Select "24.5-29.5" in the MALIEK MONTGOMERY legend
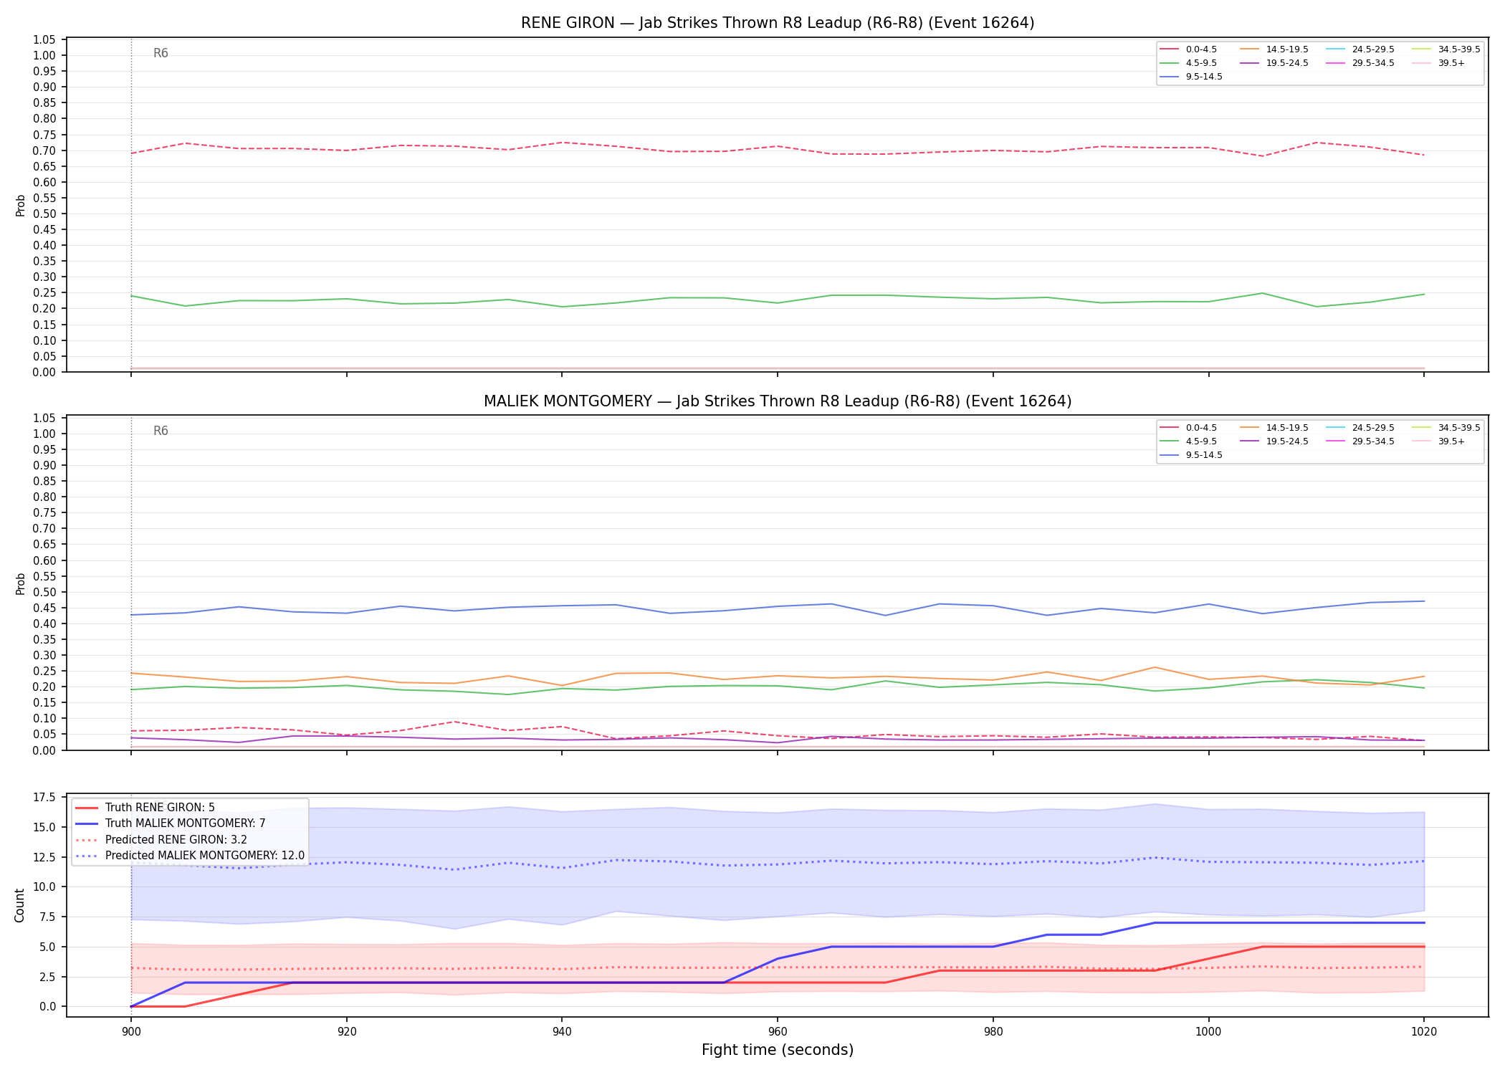This screenshot has width=1505, height=1075. pyautogui.click(x=1373, y=428)
